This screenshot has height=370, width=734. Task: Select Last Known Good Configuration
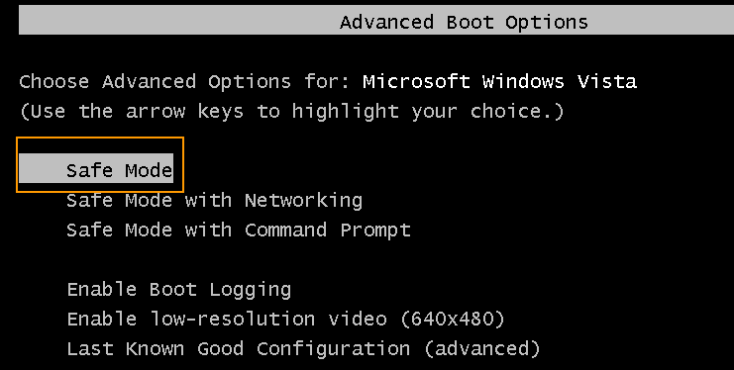303,349
